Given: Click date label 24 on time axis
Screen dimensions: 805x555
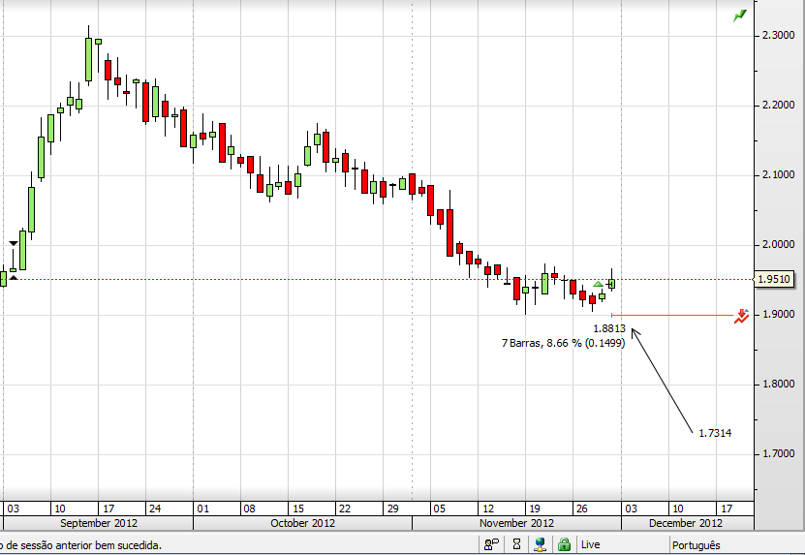Looking at the screenshot, I should 155,509.
